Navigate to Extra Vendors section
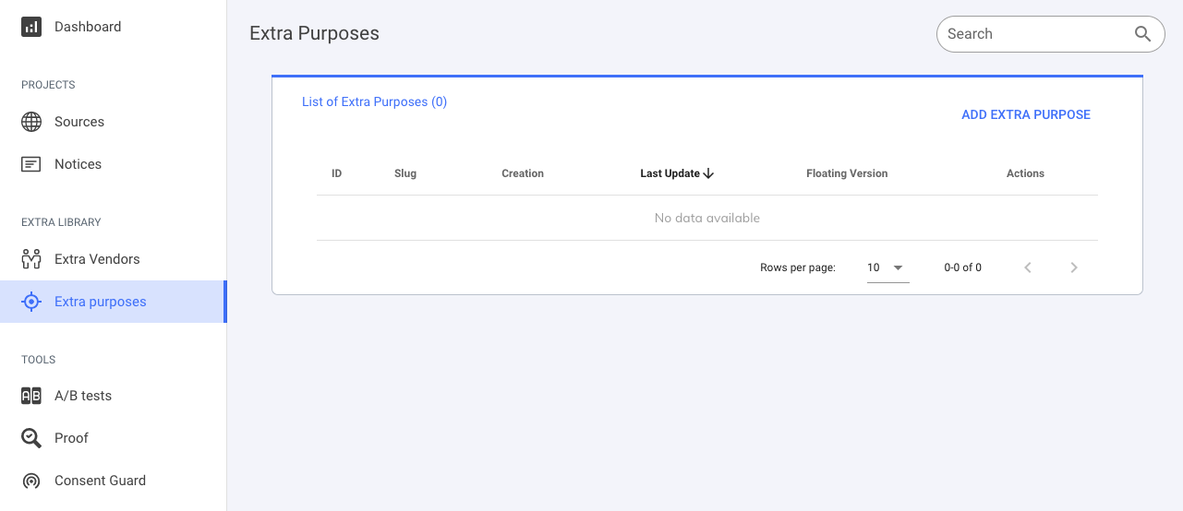Viewport: 1183px width, 511px height. 97,259
